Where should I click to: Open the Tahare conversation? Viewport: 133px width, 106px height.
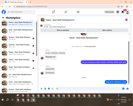click(18, 61)
